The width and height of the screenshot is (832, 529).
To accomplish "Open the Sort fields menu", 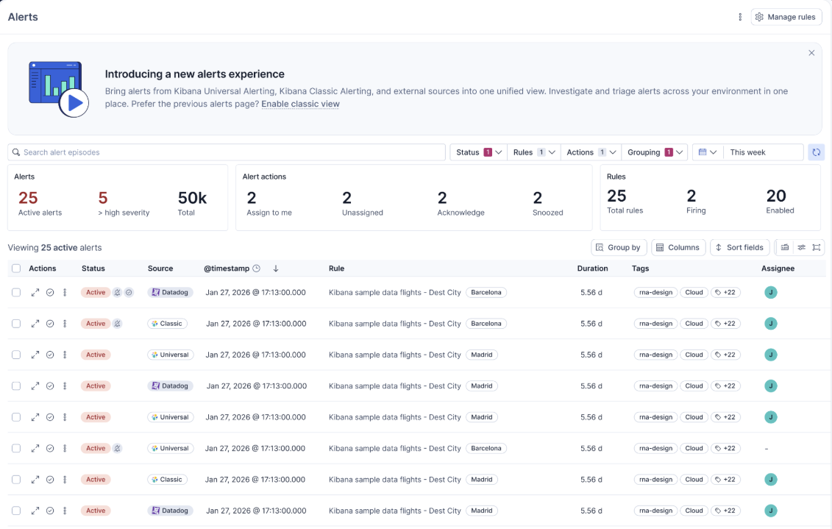I will (x=739, y=247).
